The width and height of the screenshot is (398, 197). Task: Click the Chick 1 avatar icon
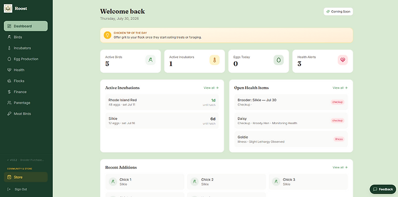pyautogui.click(x=113, y=182)
